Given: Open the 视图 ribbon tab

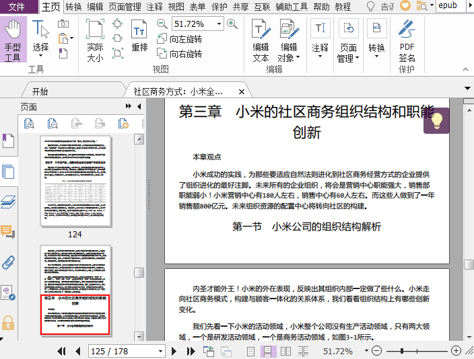Looking at the screenshot, I should pyautogui.click(x=176, y=7).
